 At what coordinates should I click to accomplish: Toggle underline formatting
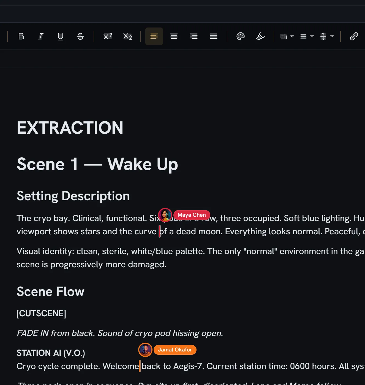(61, 36)
